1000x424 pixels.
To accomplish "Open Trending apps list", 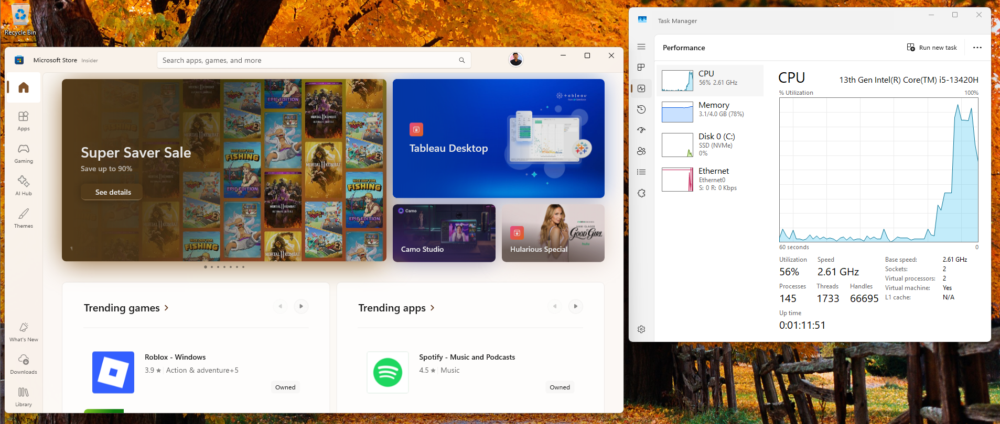I will tap(396, 308).
